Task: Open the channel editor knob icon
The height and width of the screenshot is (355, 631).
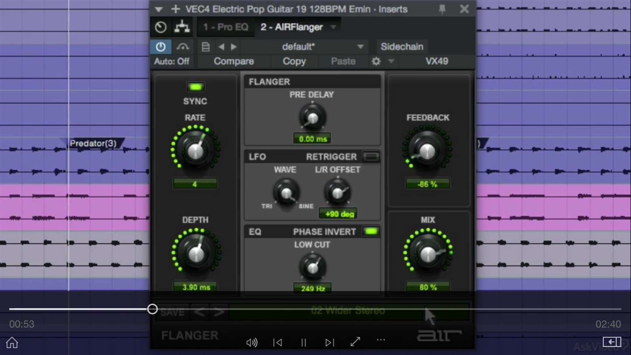Action: click(161, 28)
